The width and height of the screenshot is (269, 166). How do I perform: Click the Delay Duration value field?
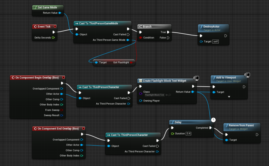pos(188,133)
